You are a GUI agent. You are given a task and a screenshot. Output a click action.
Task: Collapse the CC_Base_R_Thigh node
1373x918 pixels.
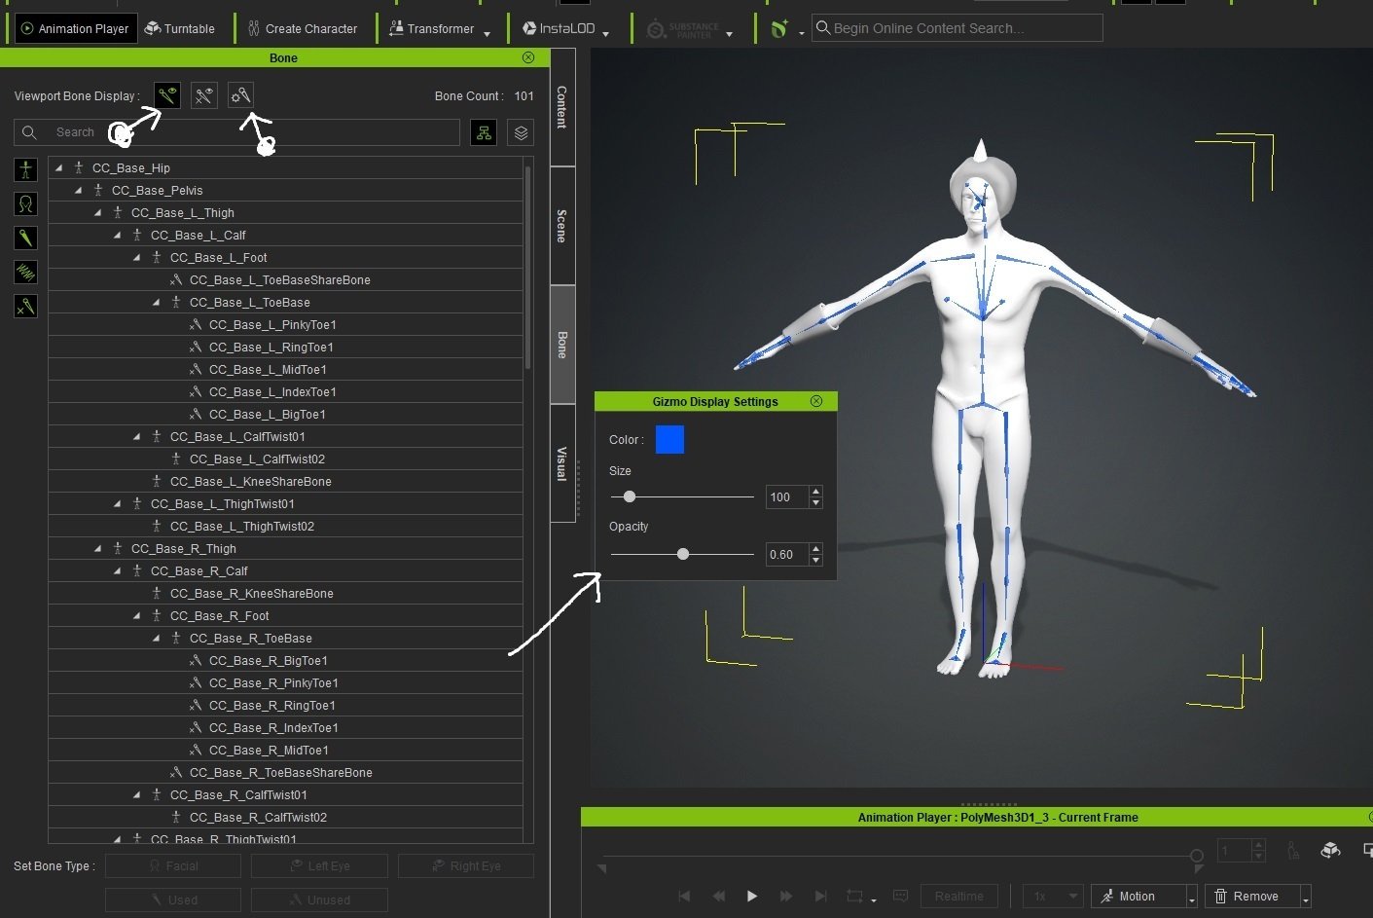97,548
